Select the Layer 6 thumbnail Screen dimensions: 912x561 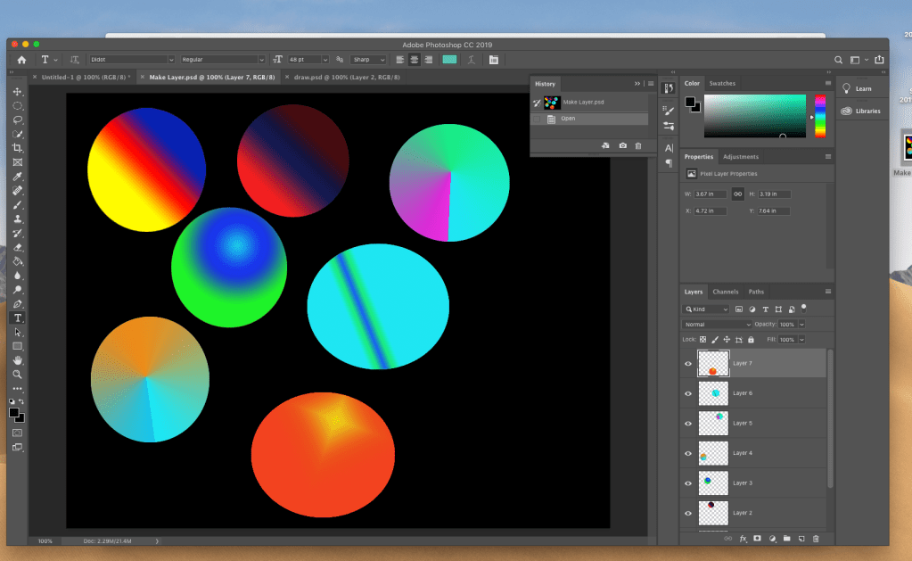click(x=713, y=393)
